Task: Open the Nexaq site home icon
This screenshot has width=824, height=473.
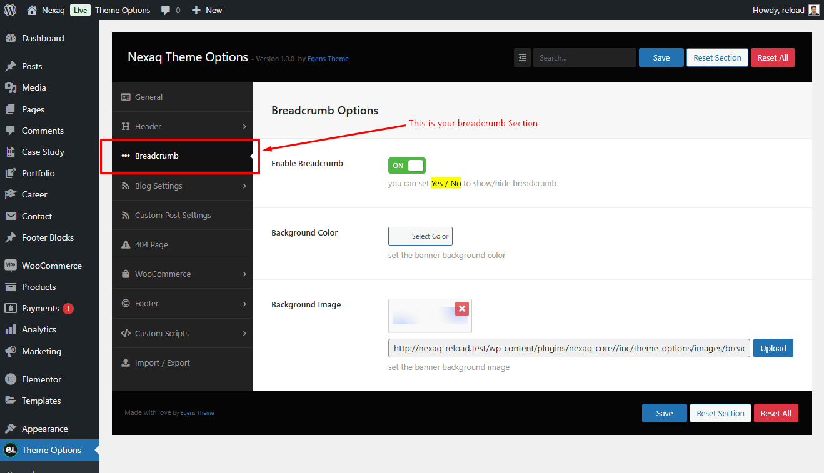Action: tap(32, 10)
